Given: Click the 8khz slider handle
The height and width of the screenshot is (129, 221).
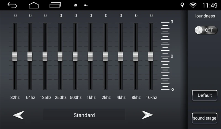Looking at the screenshot, I should [x=136, y=56].
